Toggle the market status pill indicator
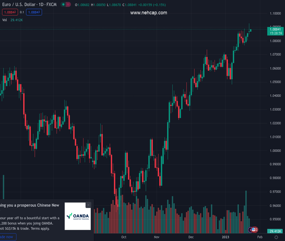This screenshot has height=241, width=285. (x=66, y=5)
